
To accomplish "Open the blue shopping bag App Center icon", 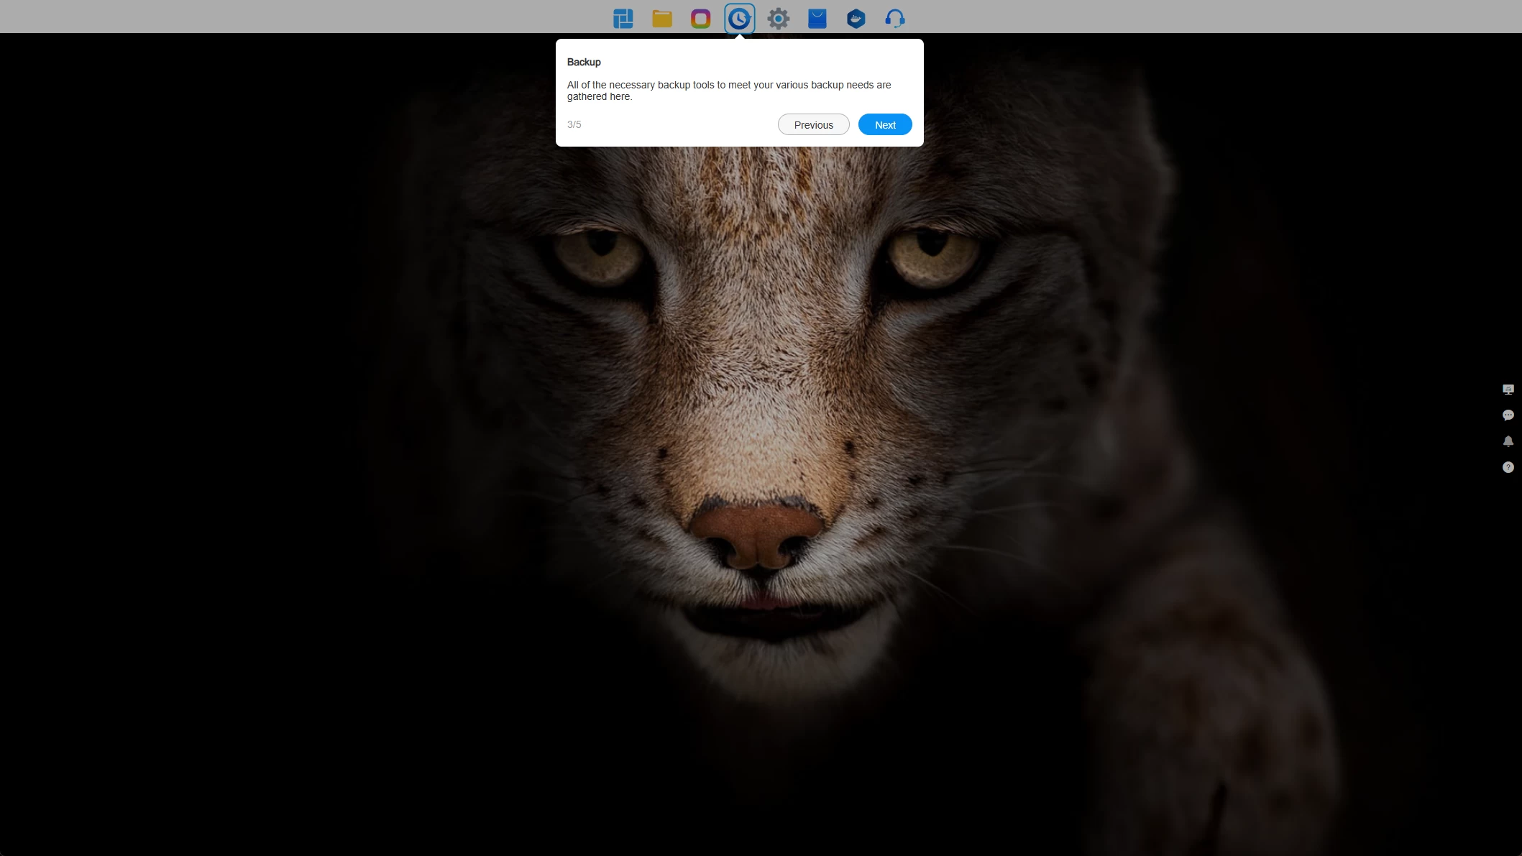I will (817, 19).
